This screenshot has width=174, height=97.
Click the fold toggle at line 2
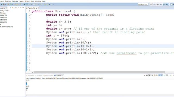coord(31,15)
